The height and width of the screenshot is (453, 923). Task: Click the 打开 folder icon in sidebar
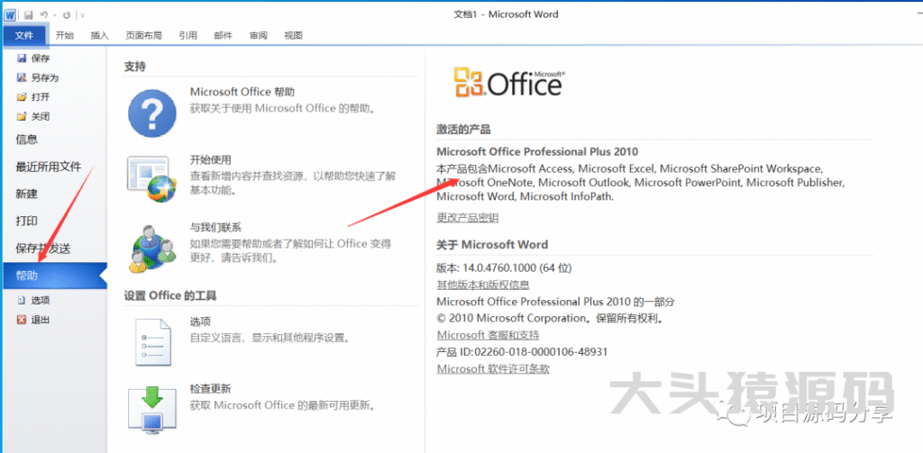(x=22, y=97)
